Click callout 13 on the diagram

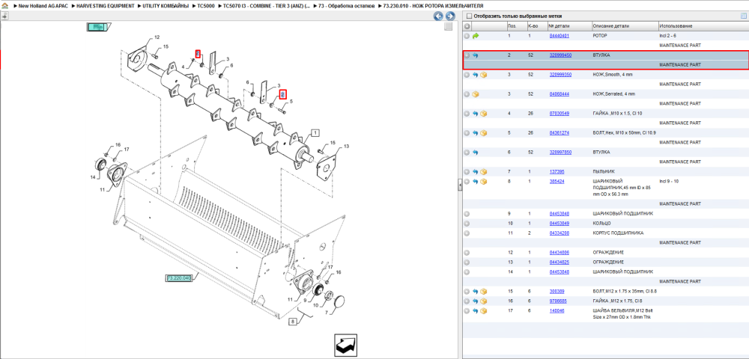346,146
